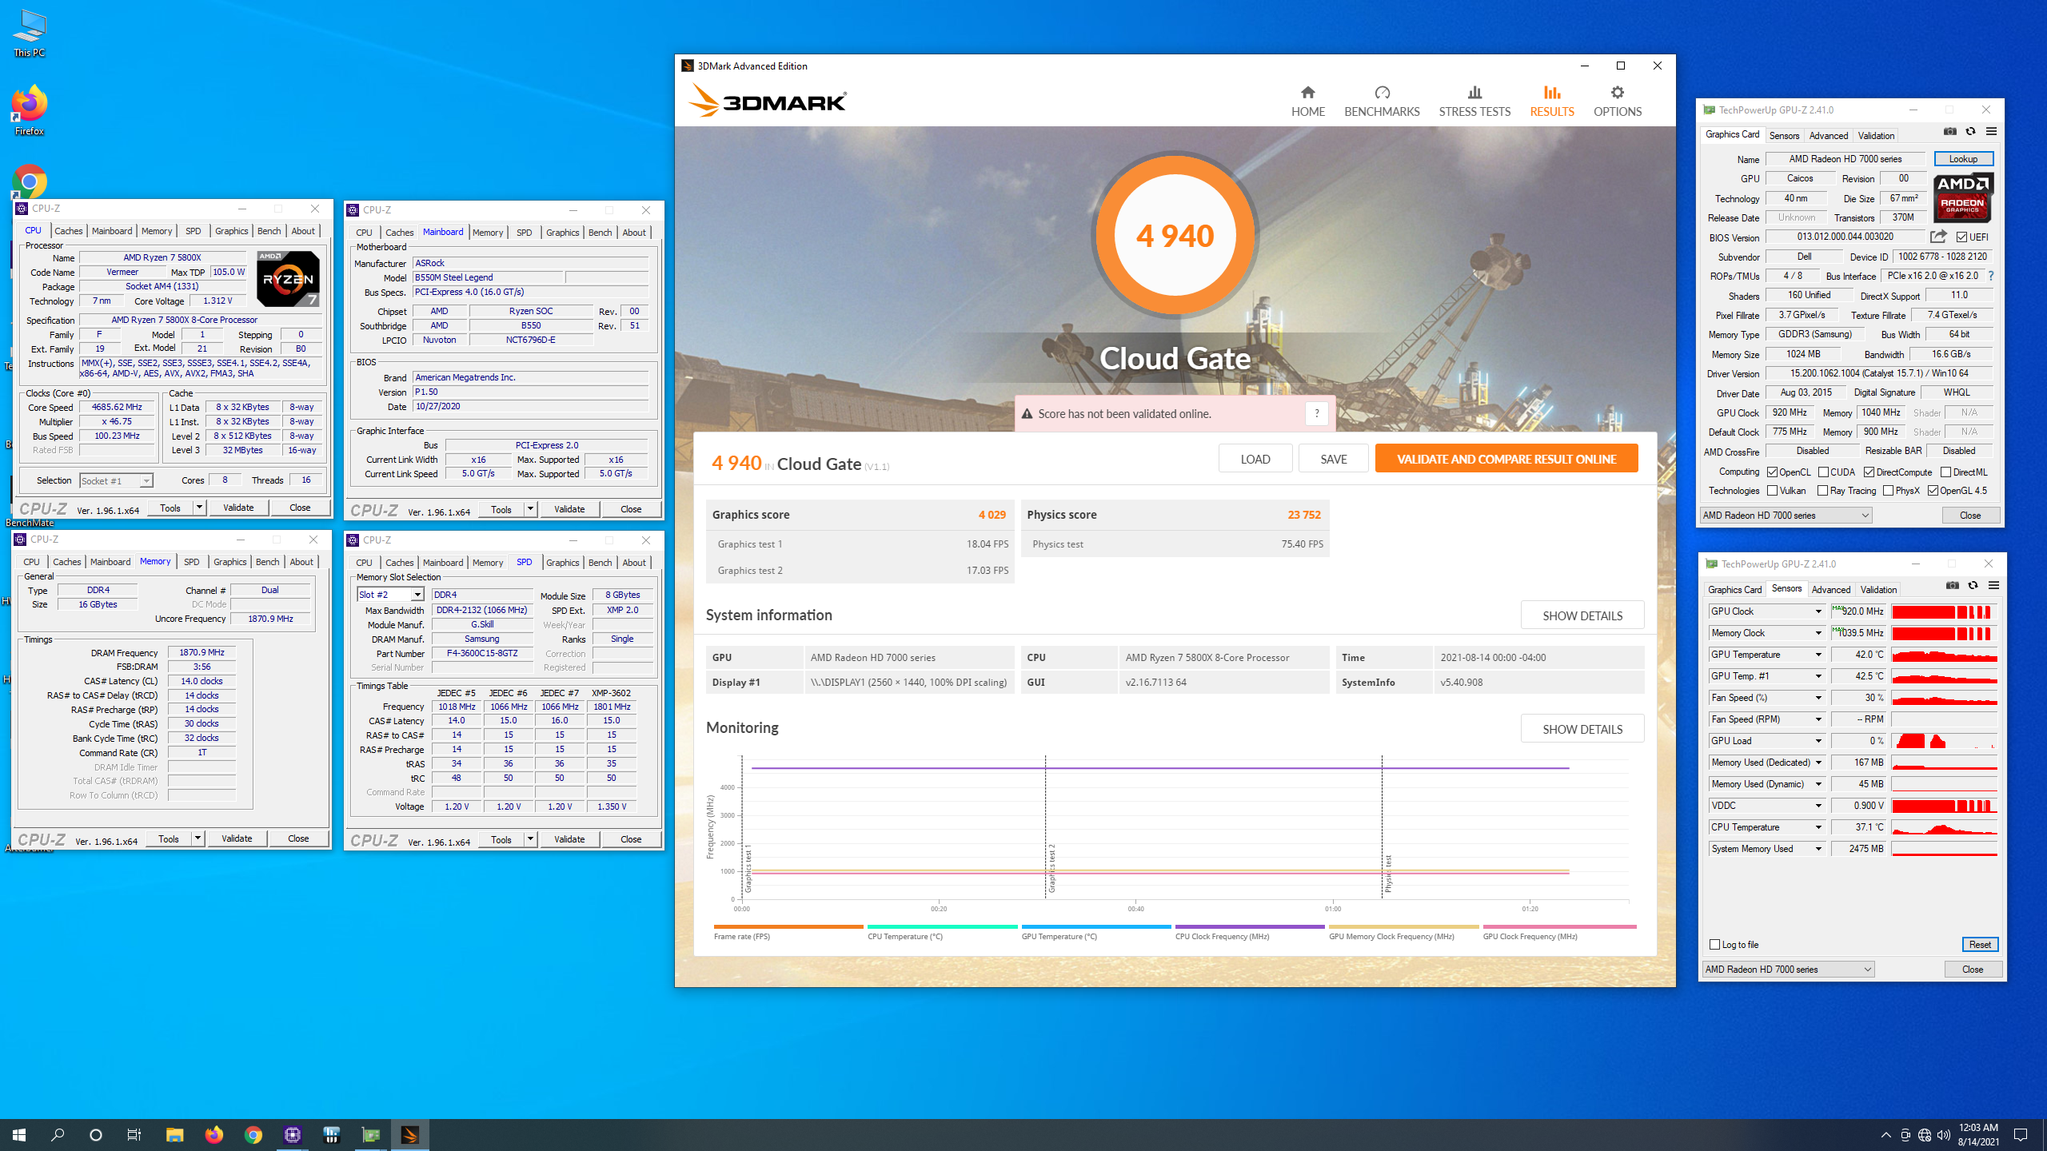
Task: Open the hamburger menu in GPU-Z Graphics Card window
Action: (1991, 132)
